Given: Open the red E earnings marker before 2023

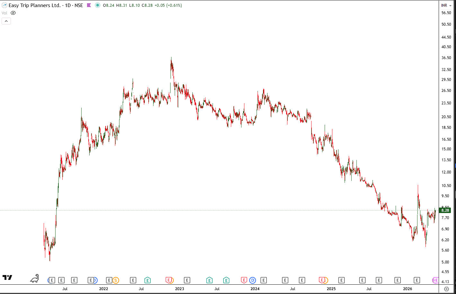Looking at the screenshot, I should point(169,280).
